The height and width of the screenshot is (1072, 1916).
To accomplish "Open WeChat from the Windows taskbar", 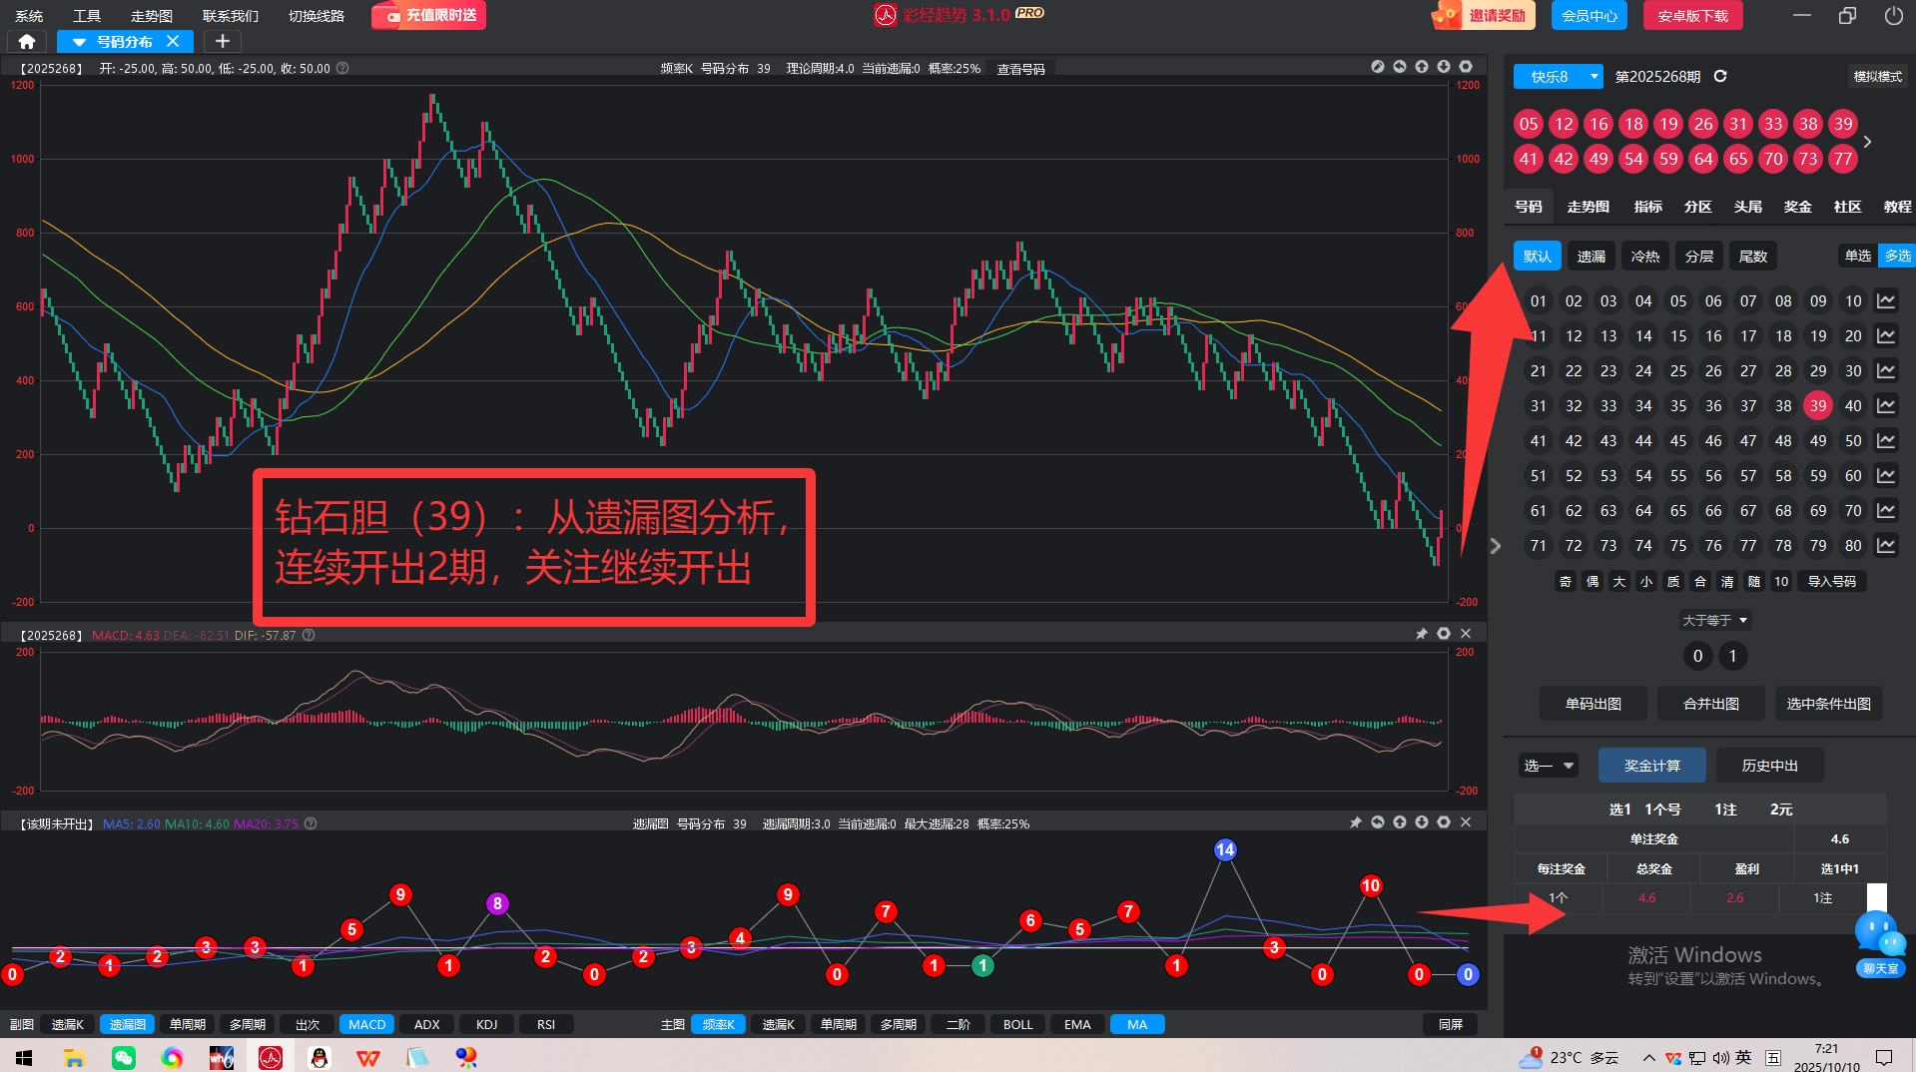I will click(x=124, y=1057).
